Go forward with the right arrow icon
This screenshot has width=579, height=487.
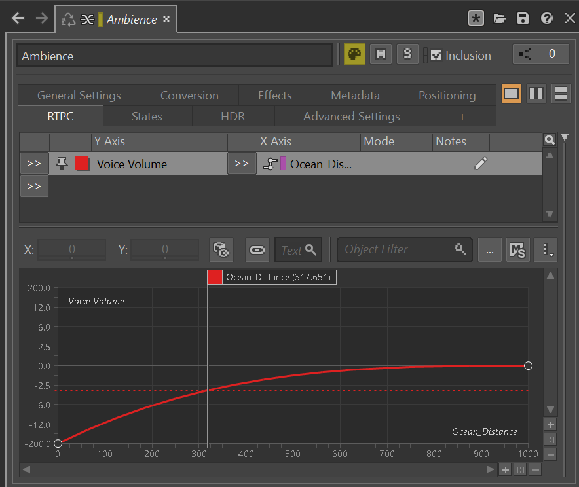click(41, 18)
